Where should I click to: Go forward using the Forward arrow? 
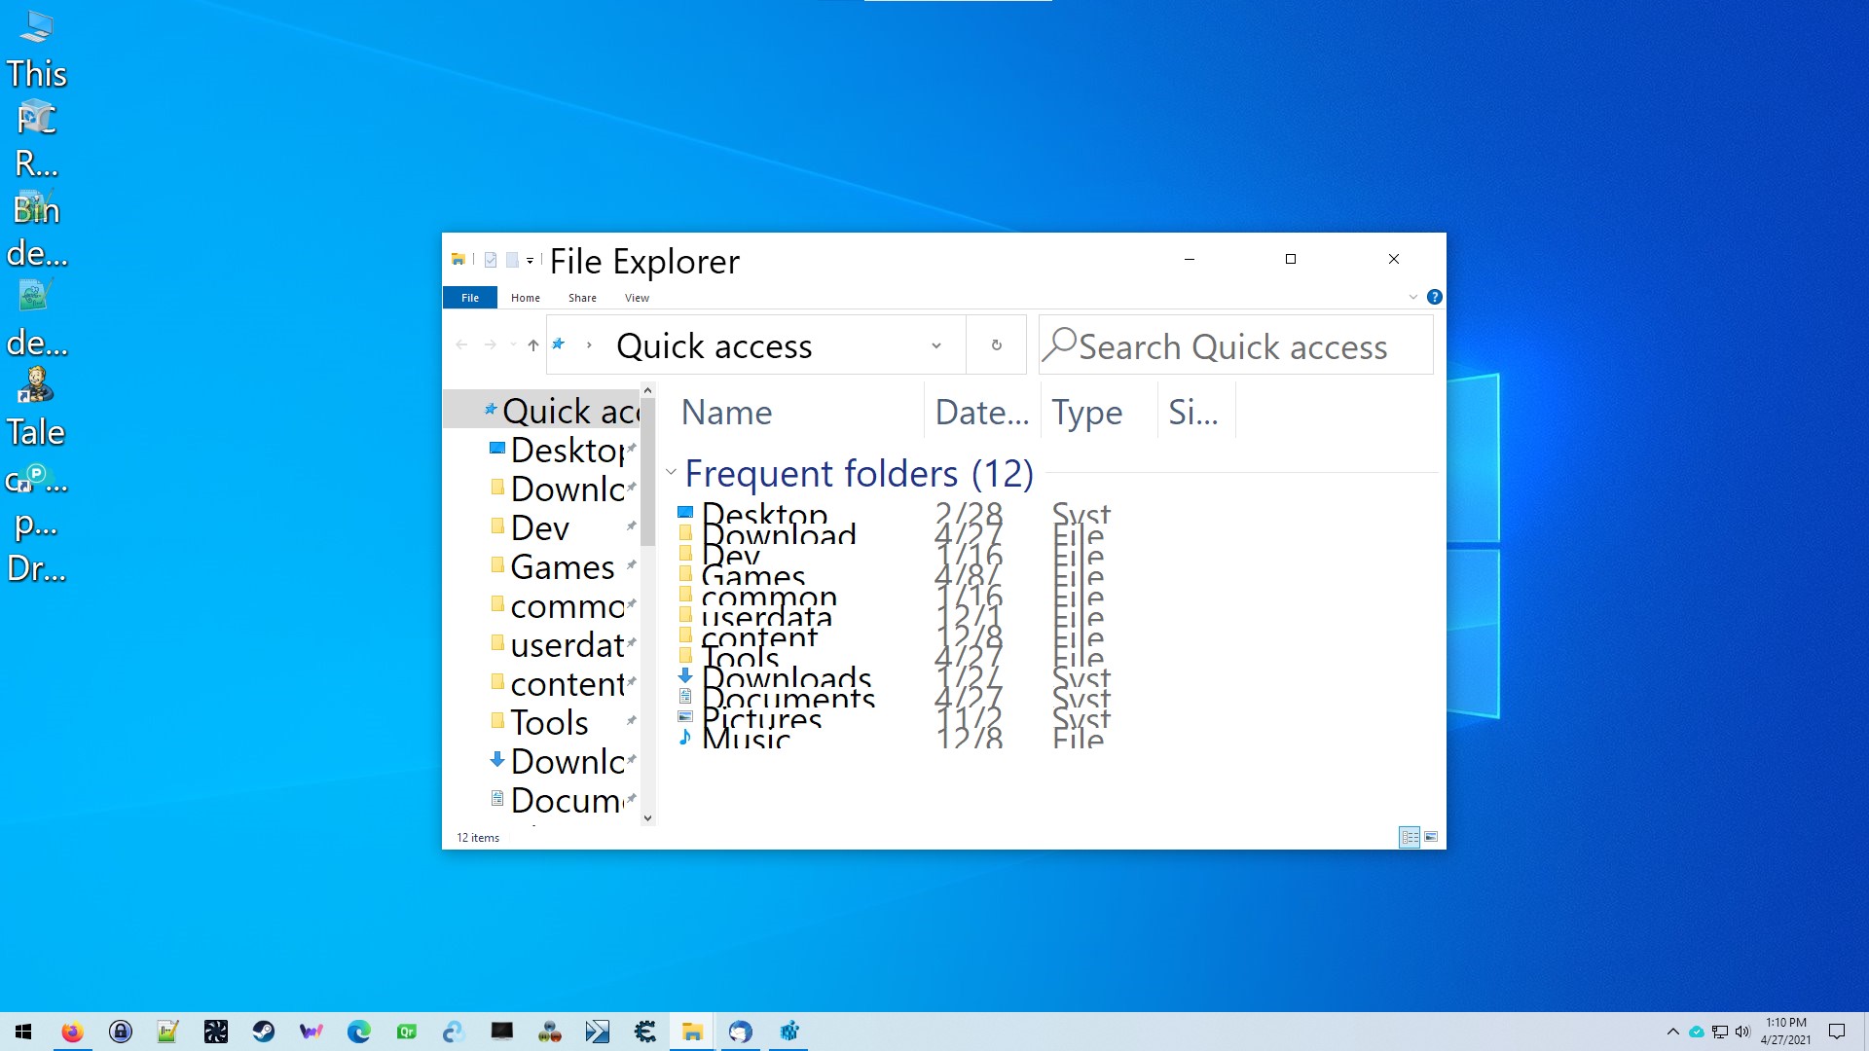[x=491, y=344]
